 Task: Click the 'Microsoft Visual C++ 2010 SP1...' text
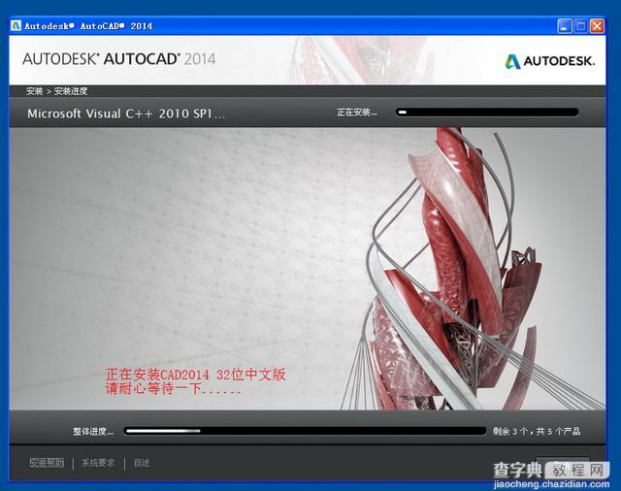pyautogui.click(x=126, y=114)
